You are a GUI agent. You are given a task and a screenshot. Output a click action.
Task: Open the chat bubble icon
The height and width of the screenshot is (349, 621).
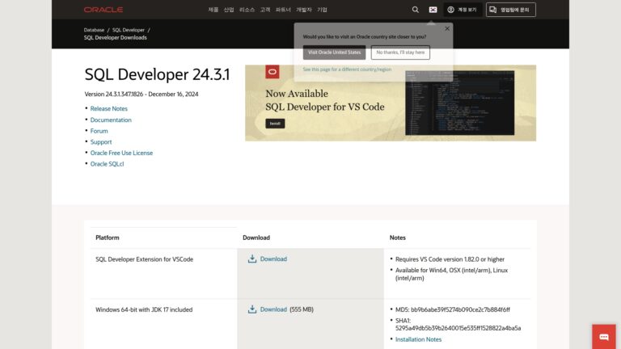click(604, 337)
